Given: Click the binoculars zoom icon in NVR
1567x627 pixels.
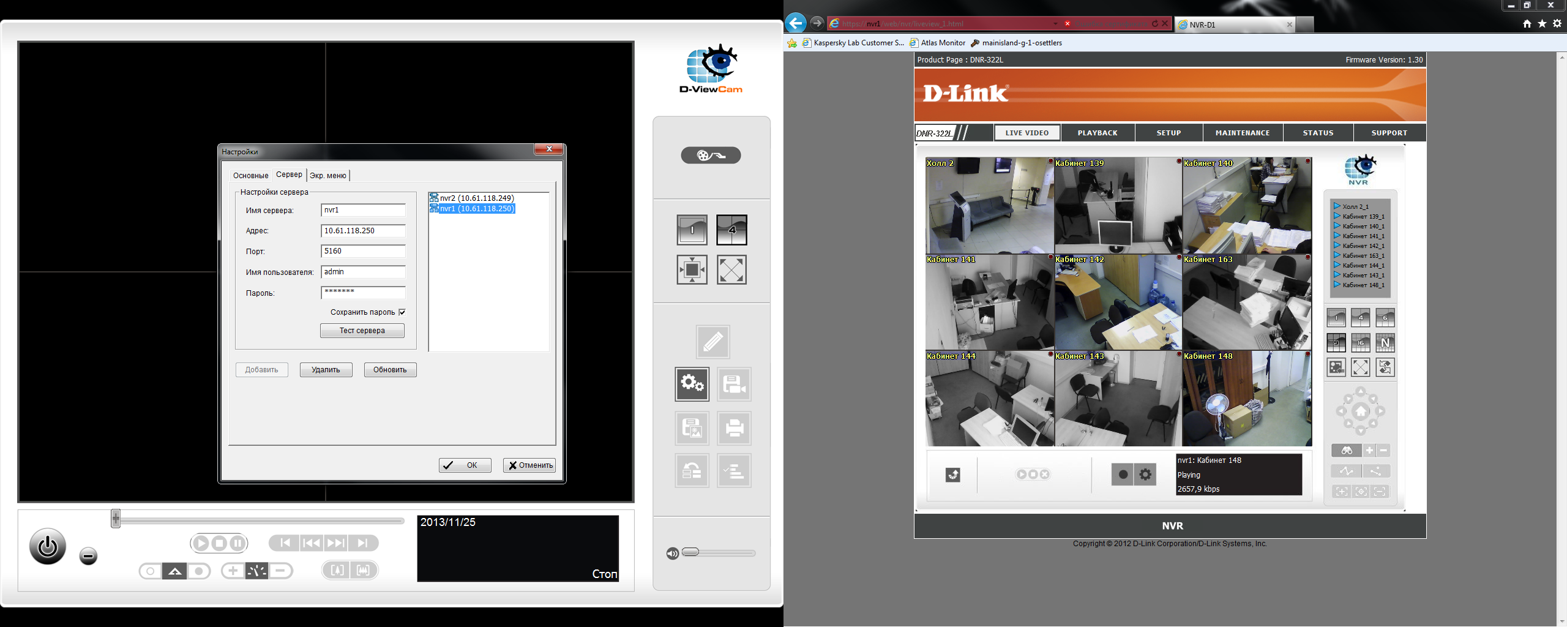Looking at the screenshot, I should click(1347, 451).
